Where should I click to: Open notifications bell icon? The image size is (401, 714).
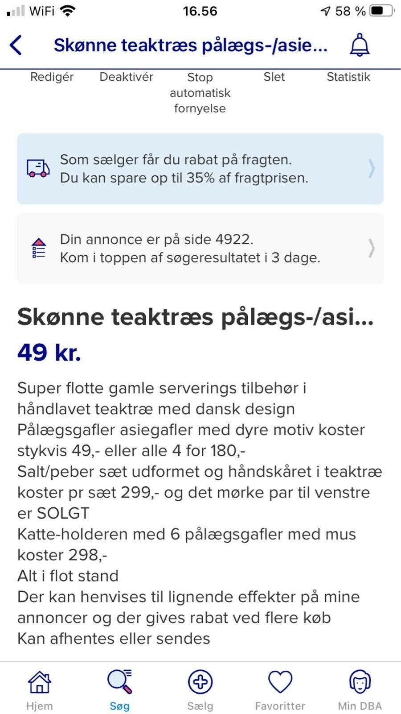(359, 45)
